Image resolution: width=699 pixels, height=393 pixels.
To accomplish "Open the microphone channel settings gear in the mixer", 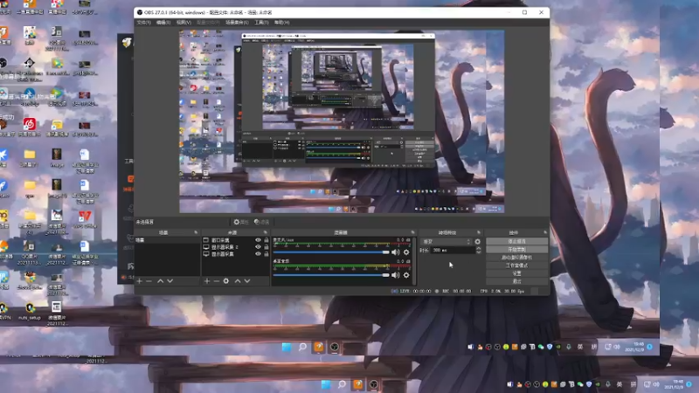I will pyautogui.click(x=406, y=252).
